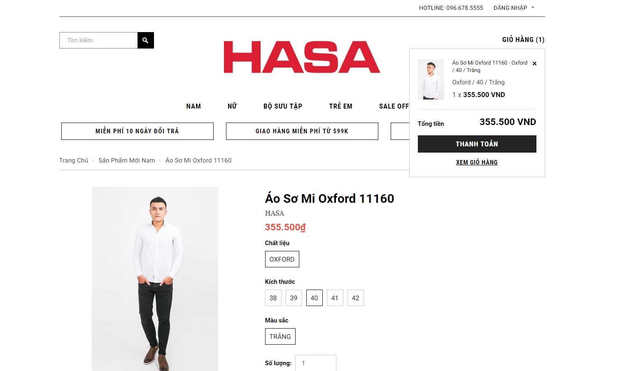The image size is (620, 371).
Task: Select size 39
Action: [294, 298]
